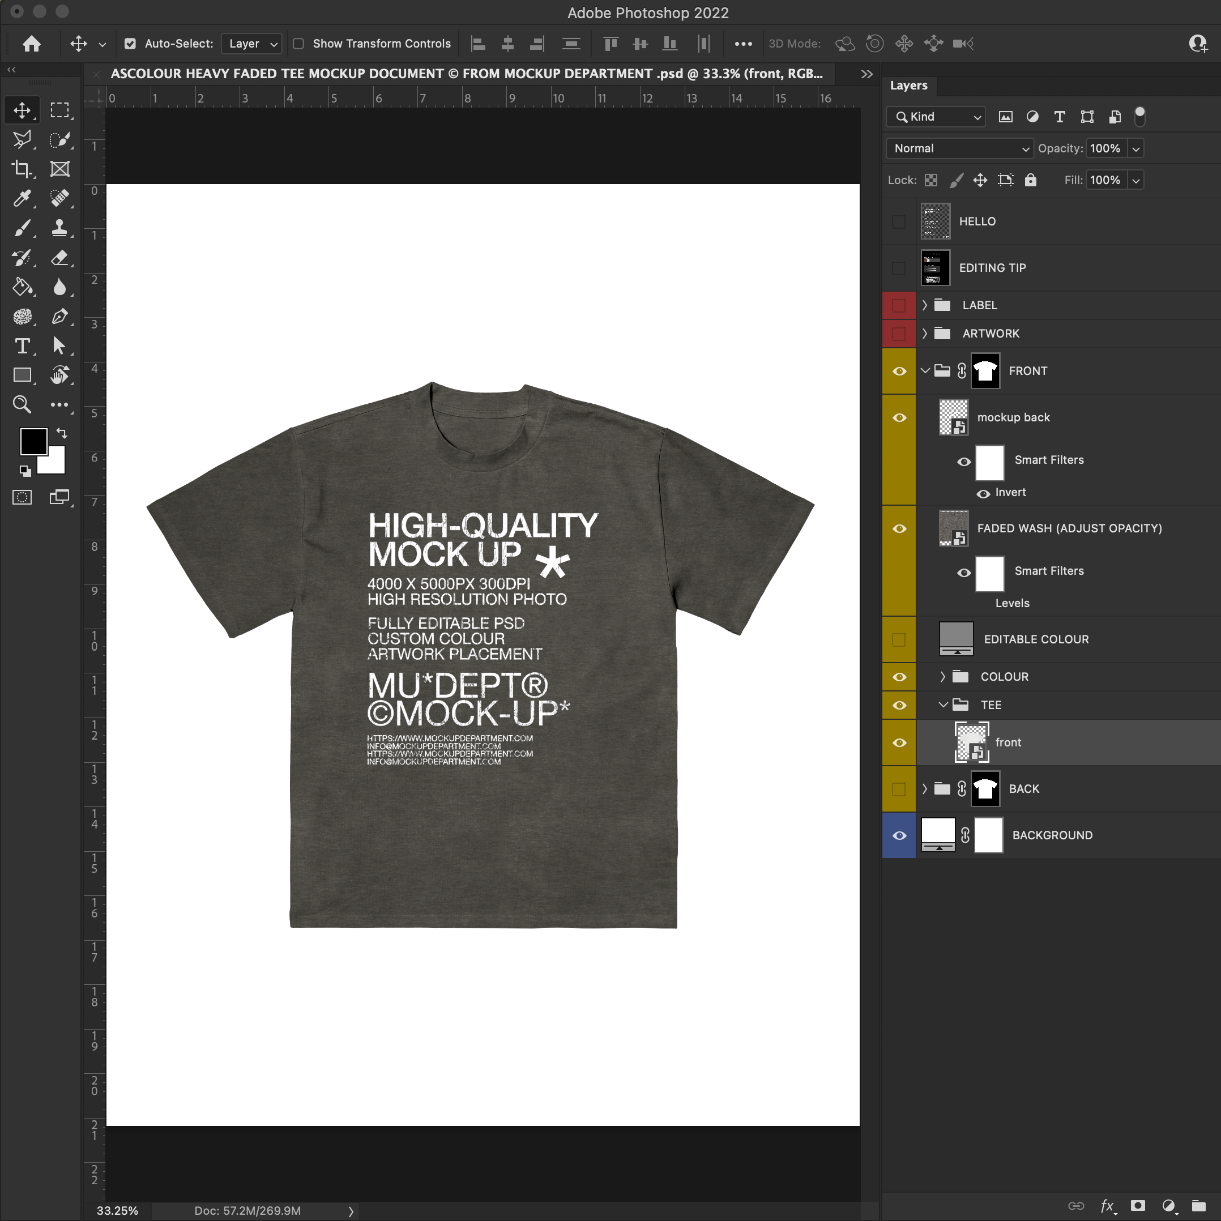Show the EDITABLE COLOUR layer

899,639
